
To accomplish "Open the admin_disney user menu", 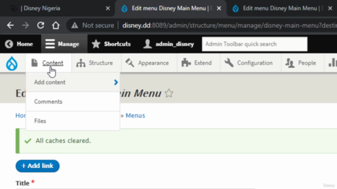I will 168,44.
